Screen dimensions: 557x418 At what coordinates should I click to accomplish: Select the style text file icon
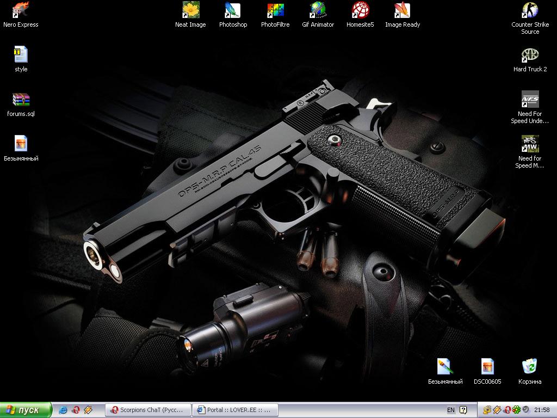[x=21, y=55]
